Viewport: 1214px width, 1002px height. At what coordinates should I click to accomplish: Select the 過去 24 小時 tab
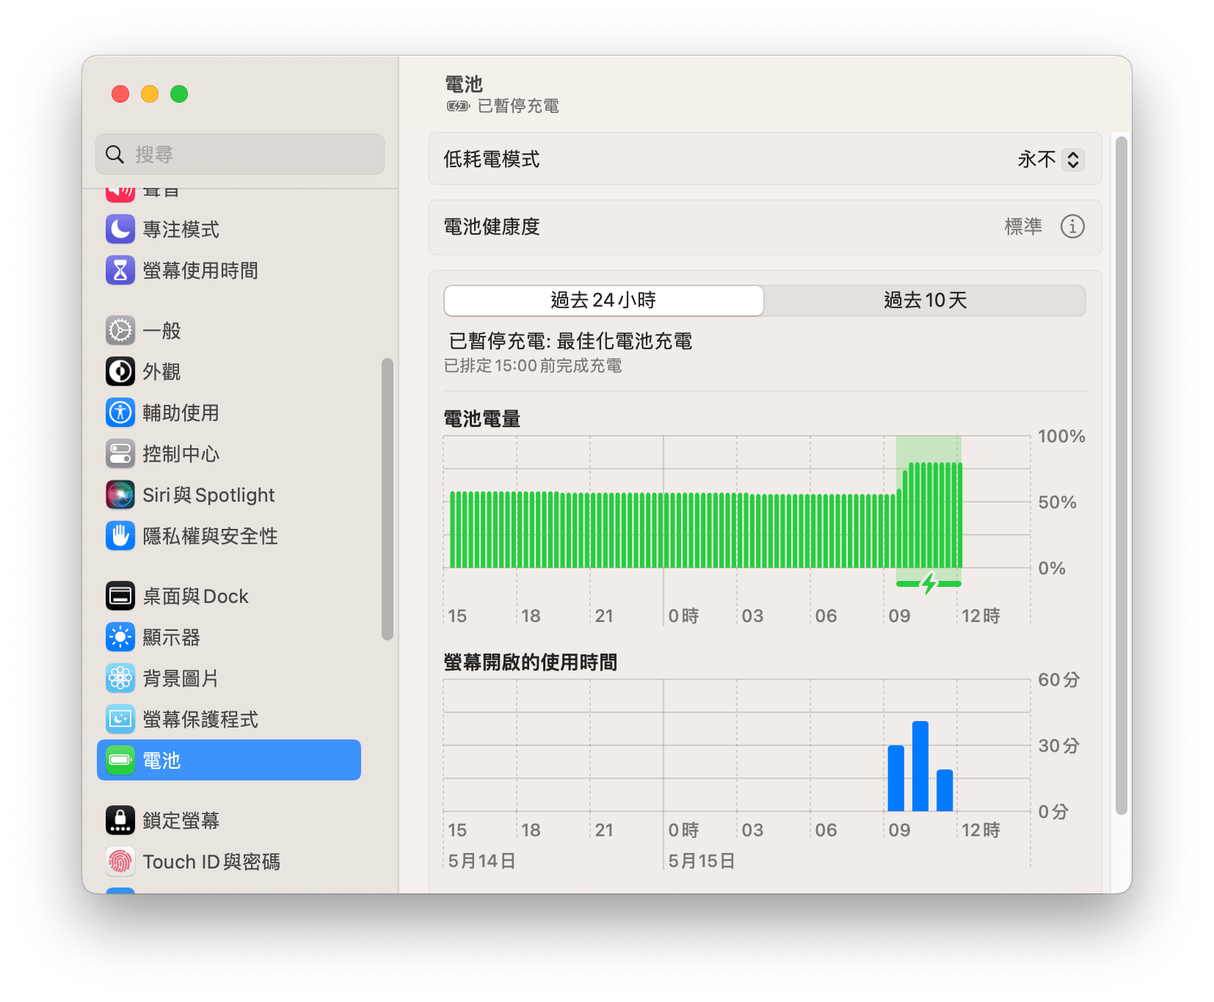[603, 300]
